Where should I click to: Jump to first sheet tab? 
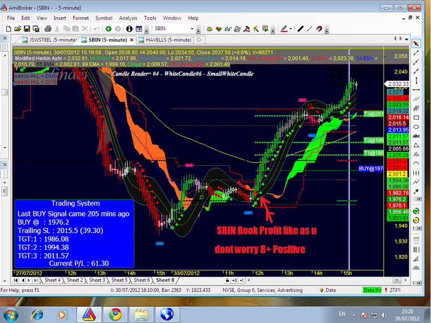tap(16, 280)
